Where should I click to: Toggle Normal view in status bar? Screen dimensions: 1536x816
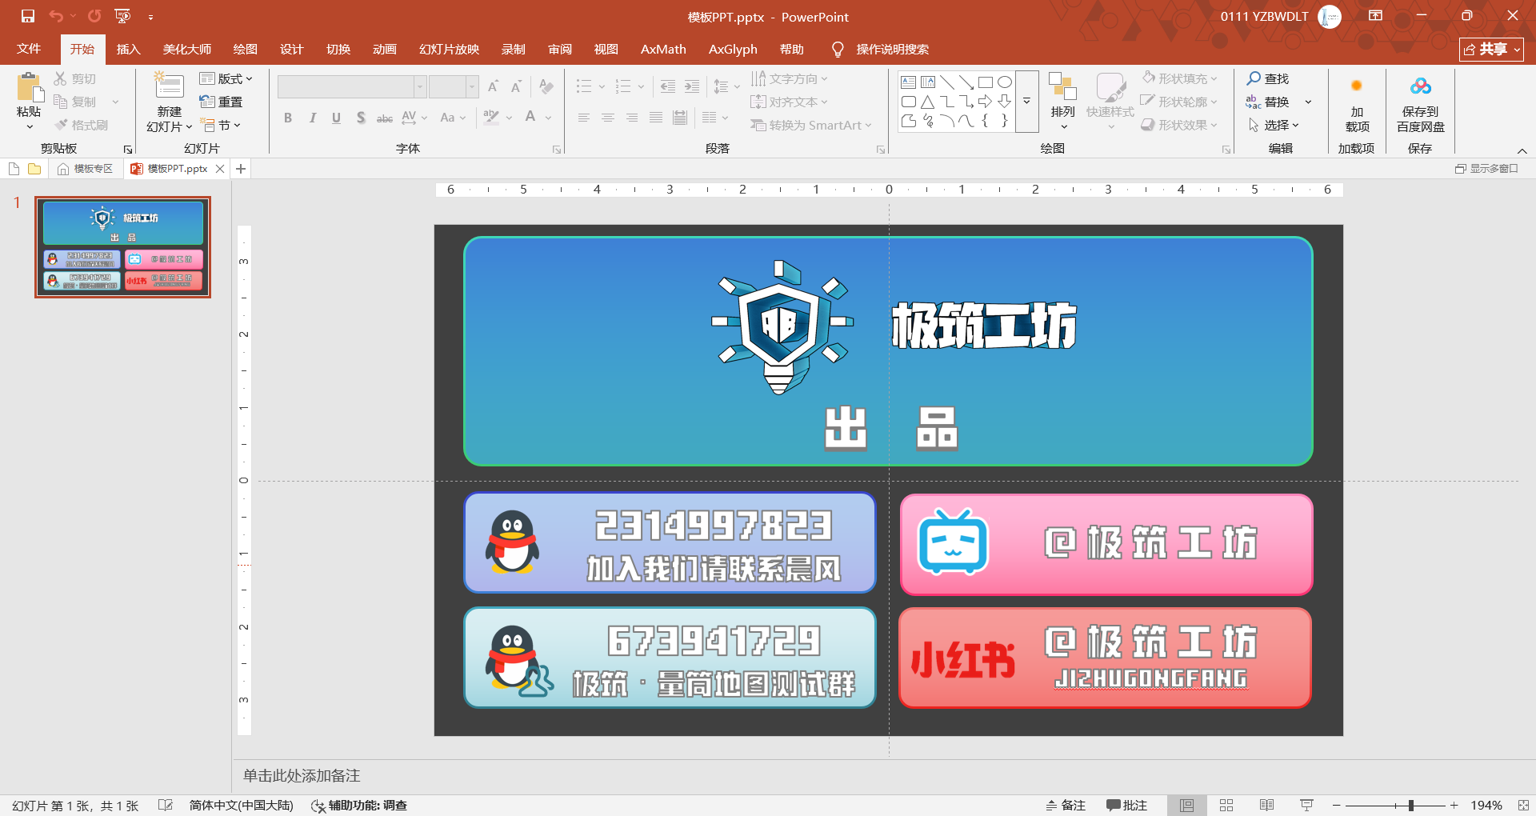pos(1186,805)
